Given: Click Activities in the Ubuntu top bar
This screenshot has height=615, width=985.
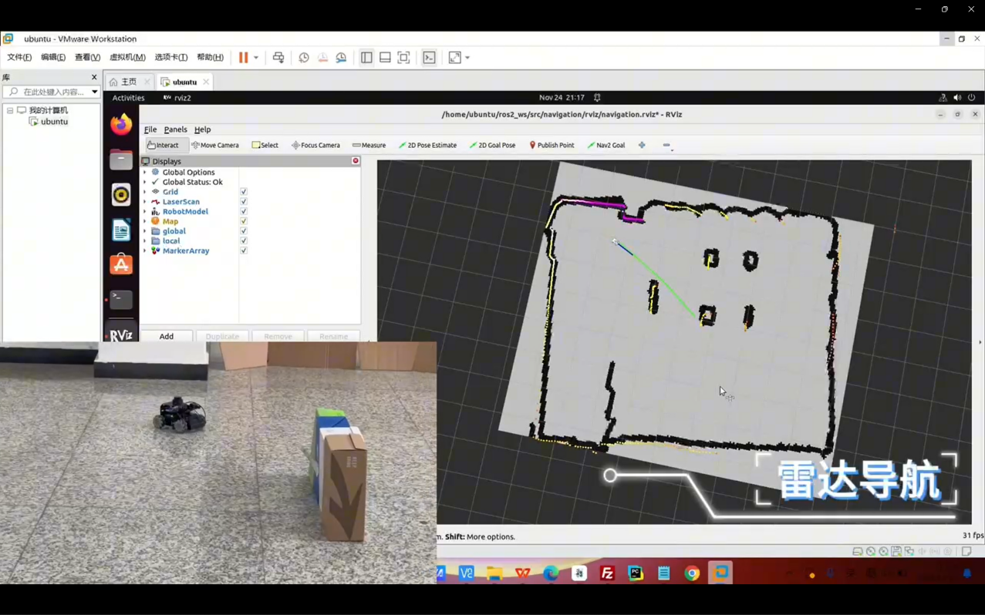Looking at the screenshot, I should click(x=128, y=98).
